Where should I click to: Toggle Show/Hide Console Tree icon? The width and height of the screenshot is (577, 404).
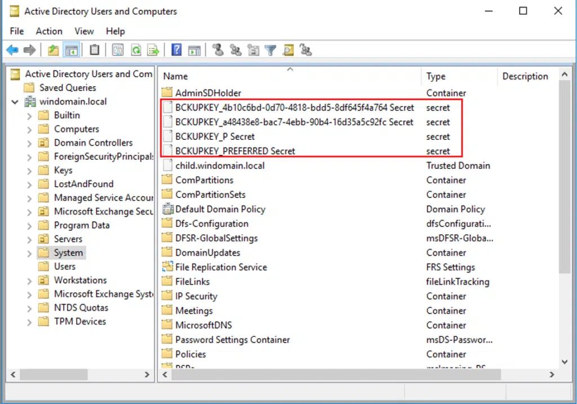(72, 50)
